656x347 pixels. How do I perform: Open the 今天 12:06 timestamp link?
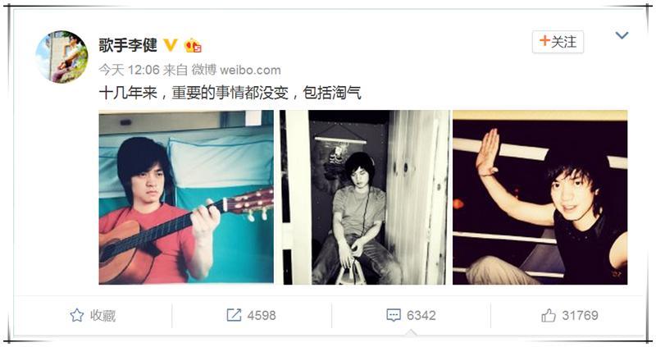point(129,70)
